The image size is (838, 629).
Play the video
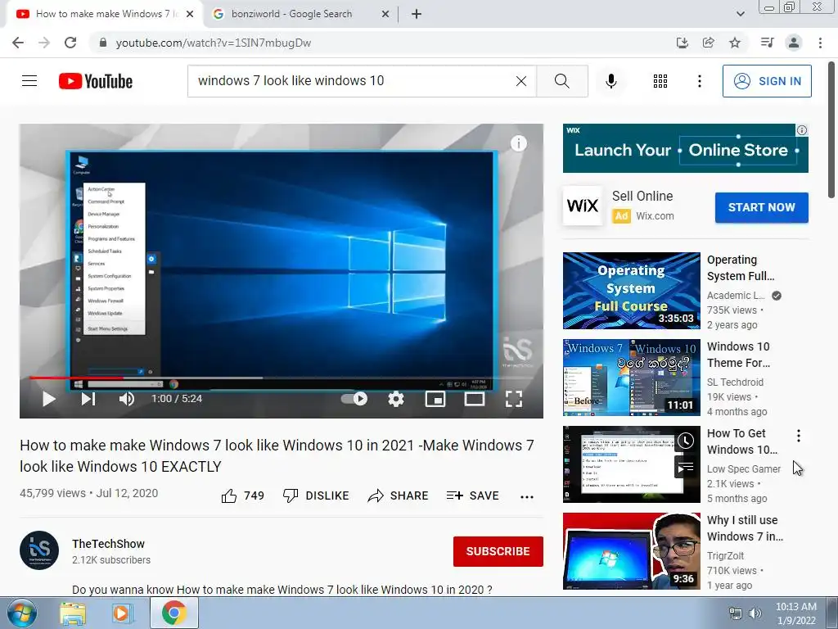pyautogui.click(x=48, y=399)
